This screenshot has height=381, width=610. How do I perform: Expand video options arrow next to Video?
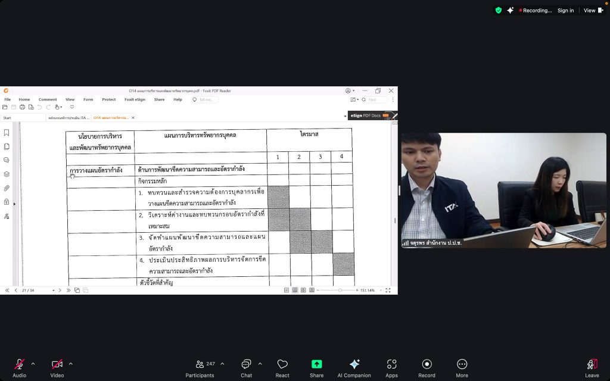(71, 364)
